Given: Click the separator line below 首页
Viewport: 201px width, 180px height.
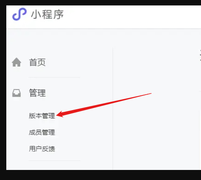Looking at the screenshot, I should click(x=55, y=77).
